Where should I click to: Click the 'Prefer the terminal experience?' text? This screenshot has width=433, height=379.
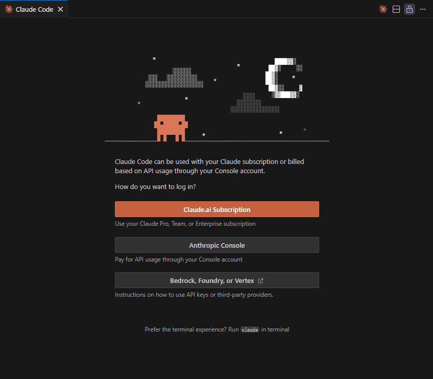pyautogui.click(x=185, y=329)
